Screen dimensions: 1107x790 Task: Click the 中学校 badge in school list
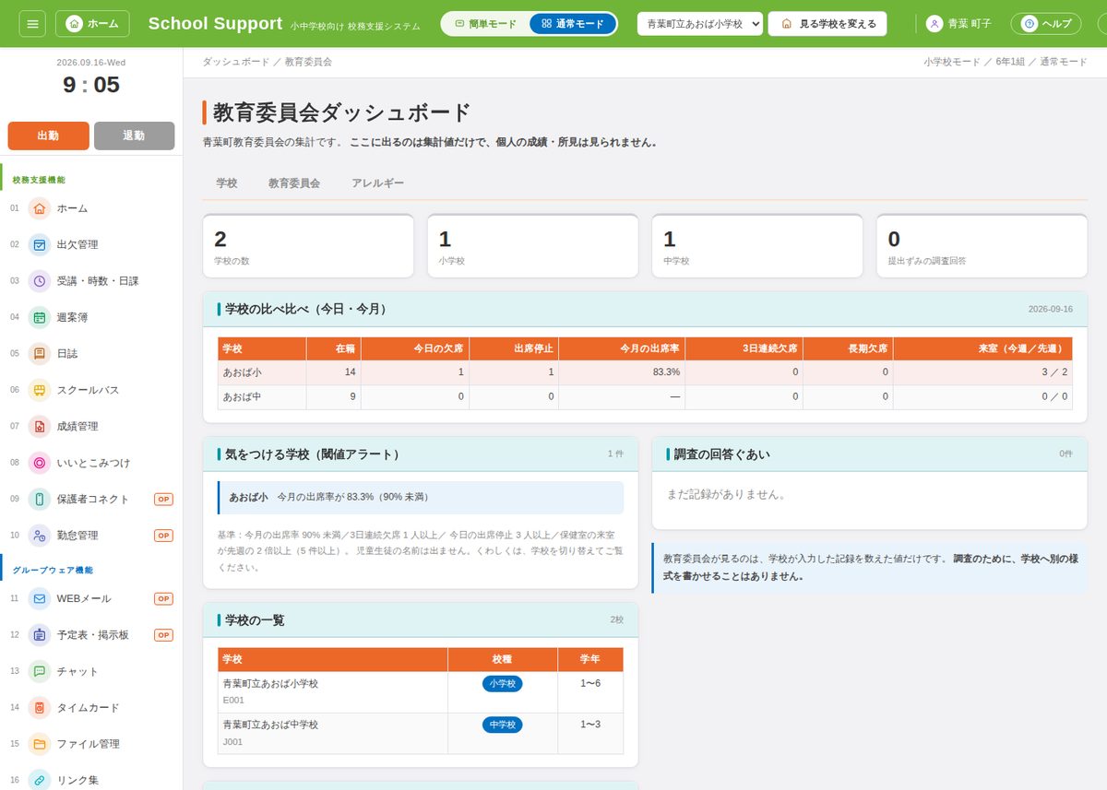(x=503, y=725)
